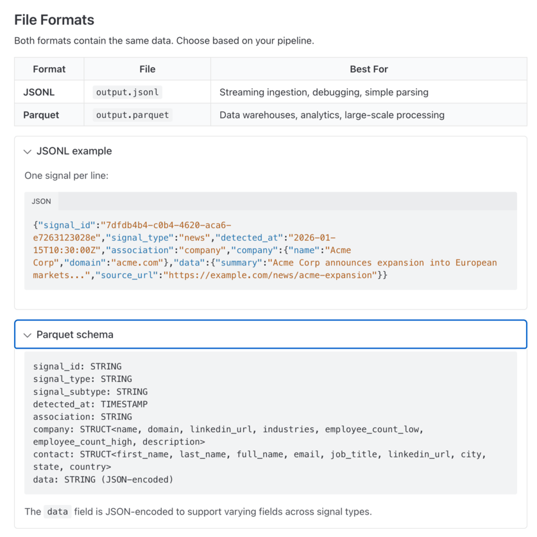Click the inline 'data' code term
This screenshot has height=537, width=537.
(x=57, y=511)
